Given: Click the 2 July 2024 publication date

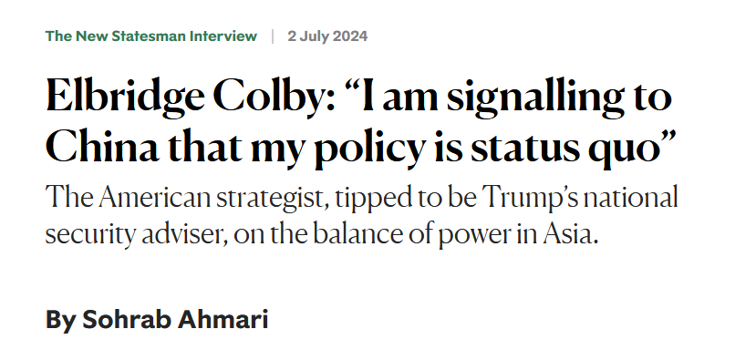Looking at the screenshot, I should (x=327, y=36).
